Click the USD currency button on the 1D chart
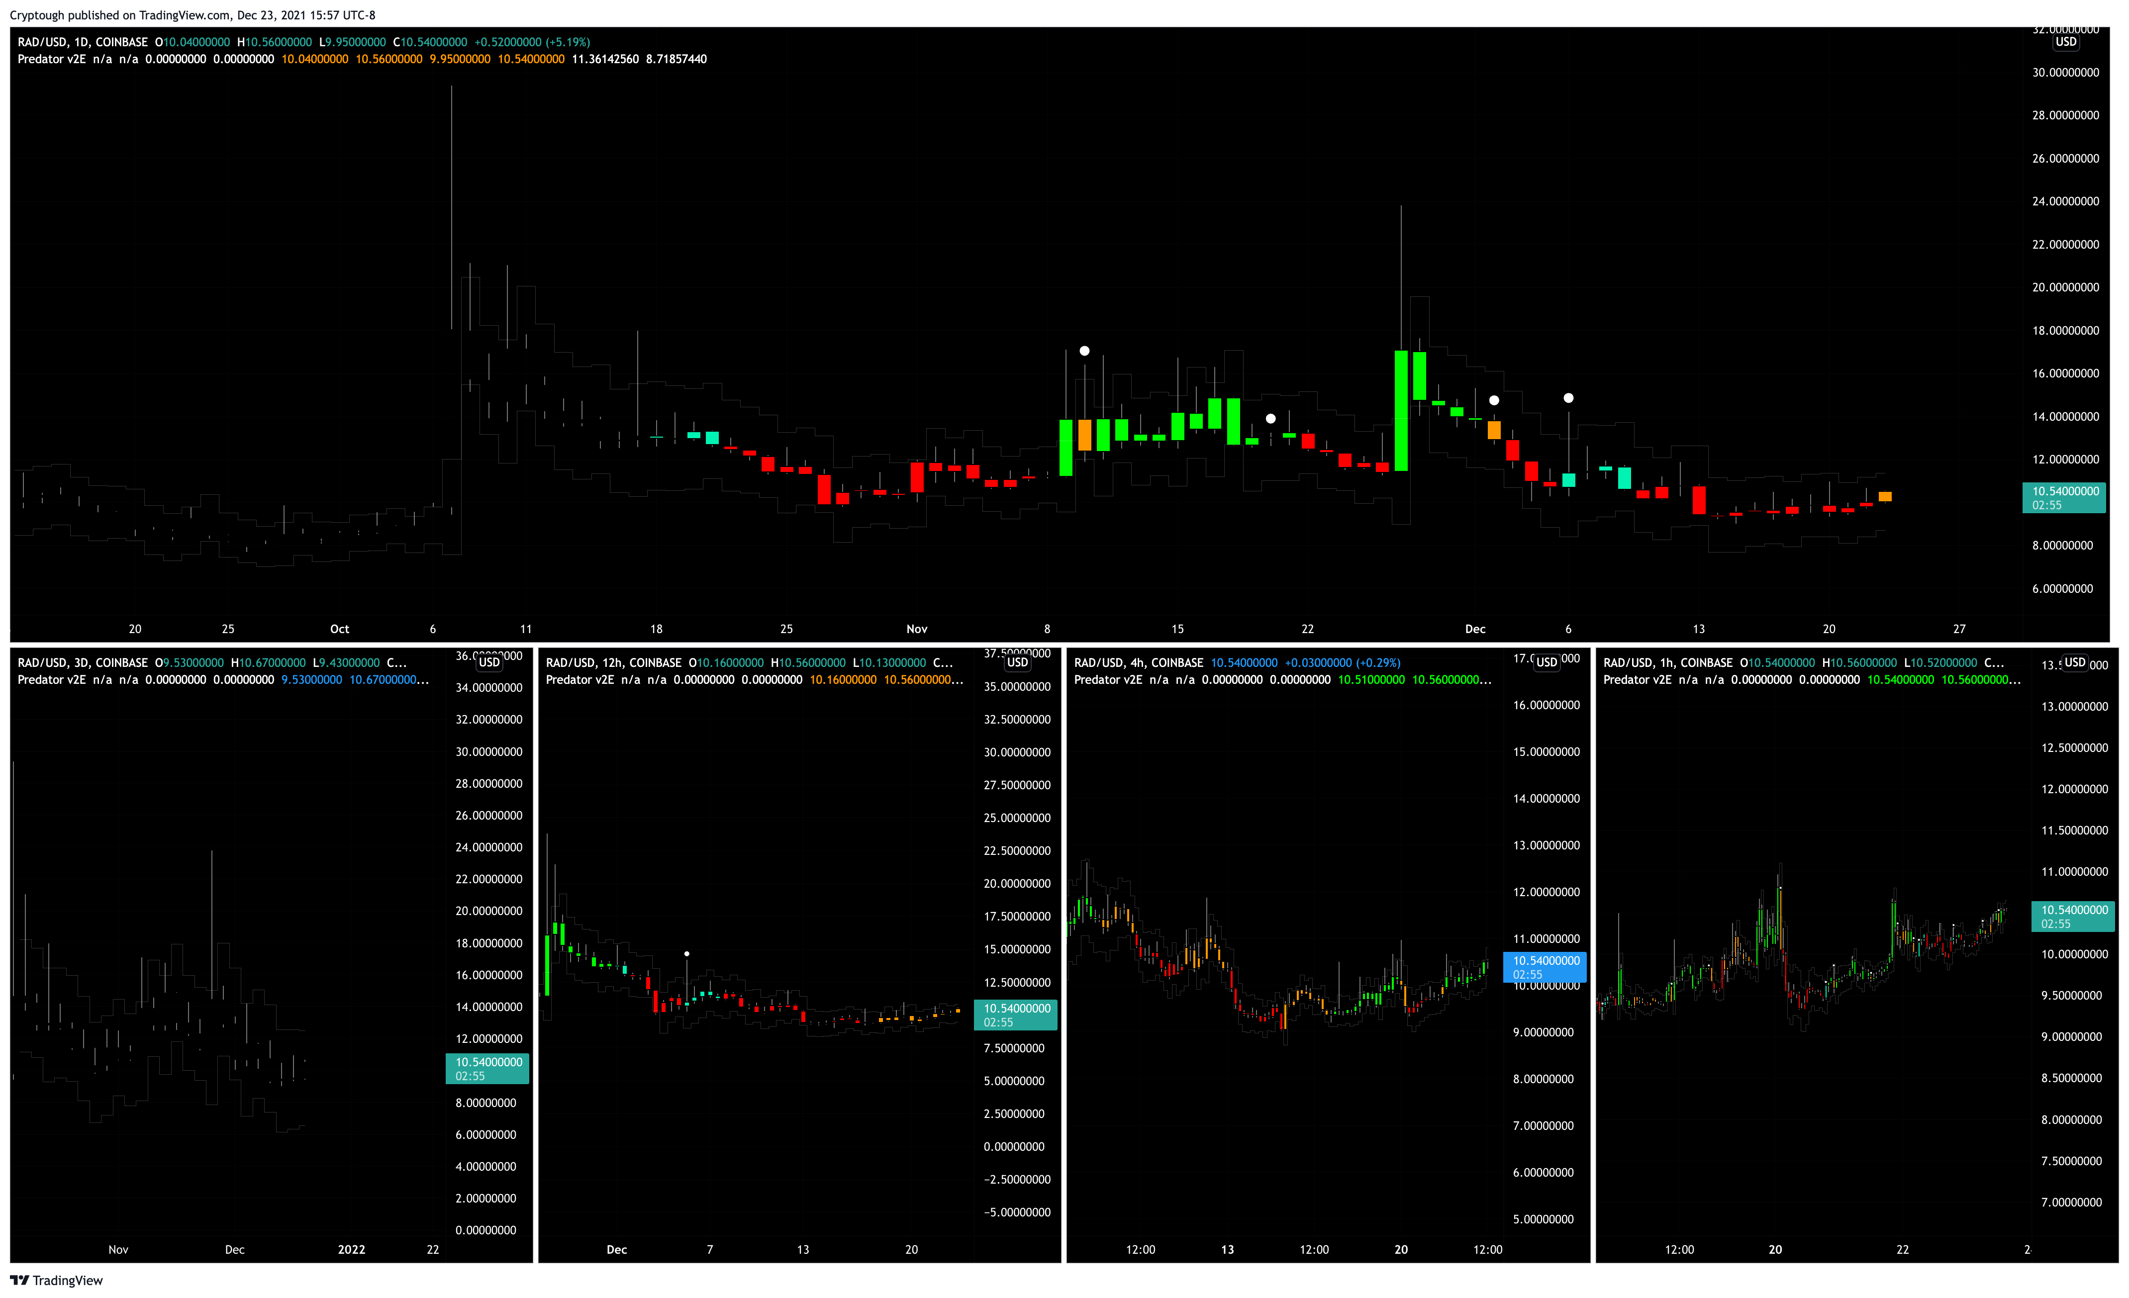This screenshot has height=1298, width=2129. pyautogui.click(x=2066, y=41)
